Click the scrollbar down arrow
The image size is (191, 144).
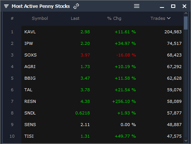[186, 141]
